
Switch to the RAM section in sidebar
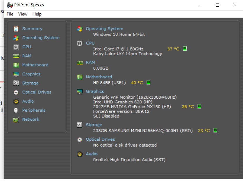click(x=27, y=56)
